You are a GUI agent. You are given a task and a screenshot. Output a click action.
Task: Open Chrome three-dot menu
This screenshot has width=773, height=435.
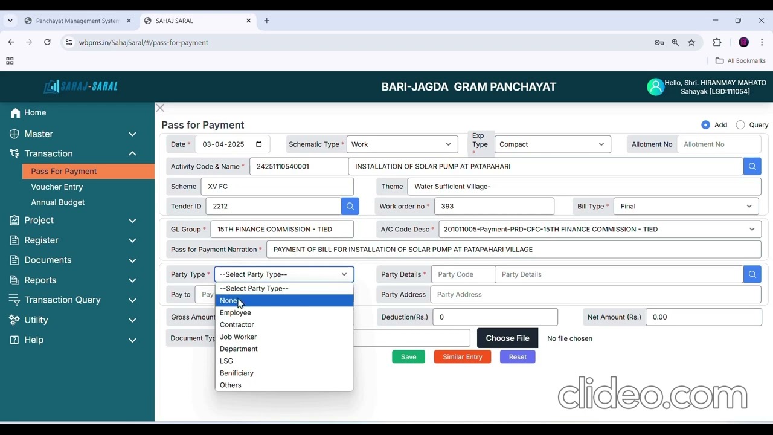(x=762, y=42)
